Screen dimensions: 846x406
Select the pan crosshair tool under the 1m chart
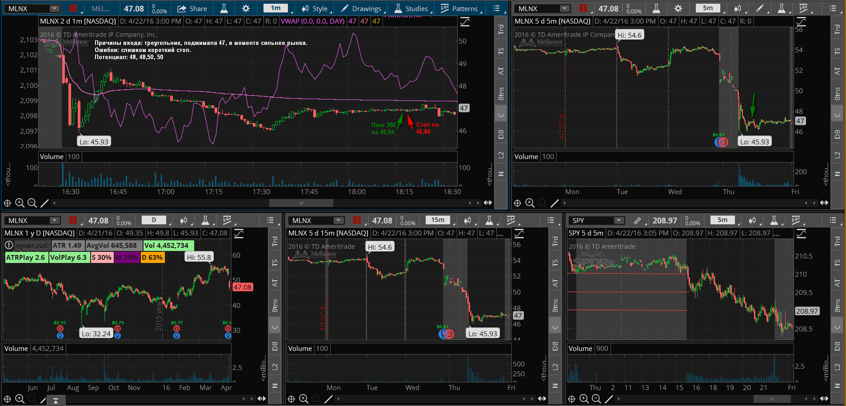[7, 203]
